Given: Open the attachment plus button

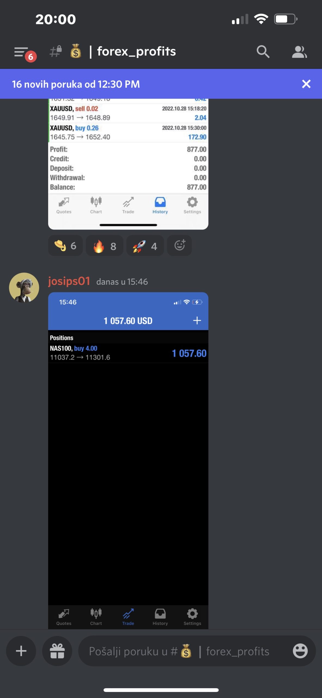Looking at the screenshot, I should pyautogui.click(x=21, y=651).
